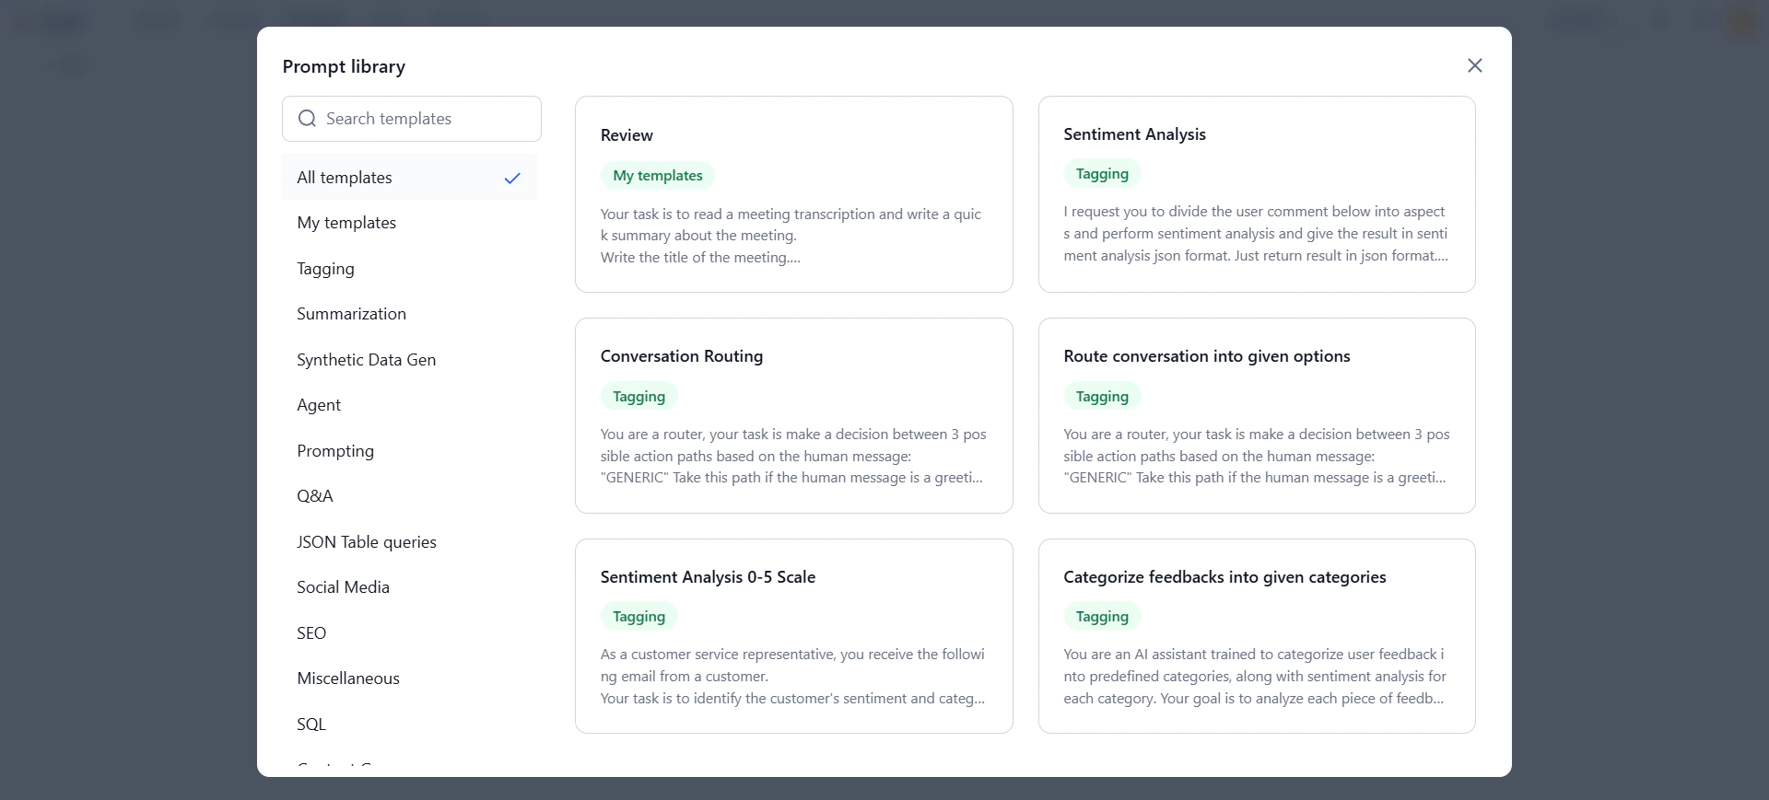
Task: Select the Sentiment Analysis template card
Action: pyautogui.click(x=1257, y=194)
